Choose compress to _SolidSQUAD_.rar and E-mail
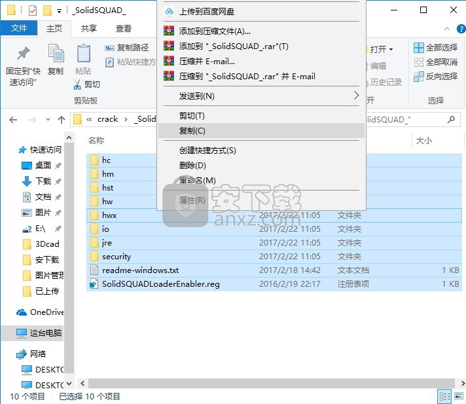466x404 pixels. pyautogui.click(x=261, y=77)
